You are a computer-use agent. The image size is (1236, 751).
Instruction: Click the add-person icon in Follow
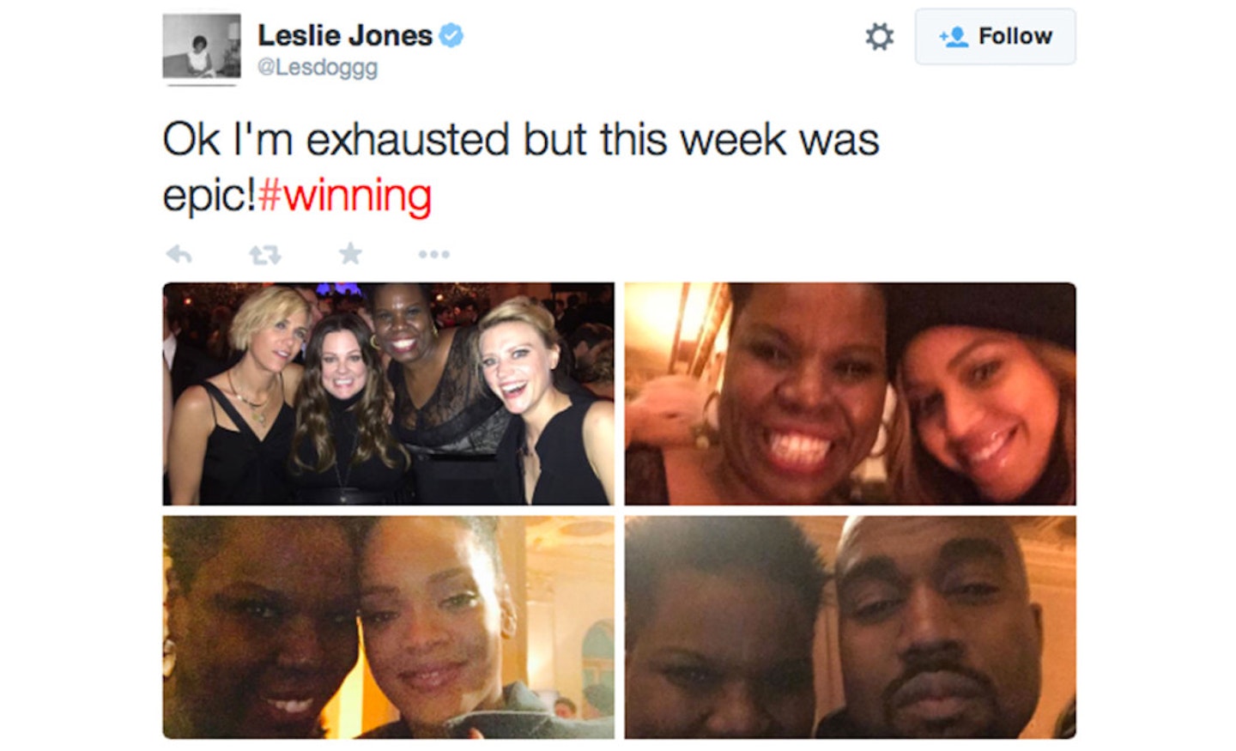[953, 37]
